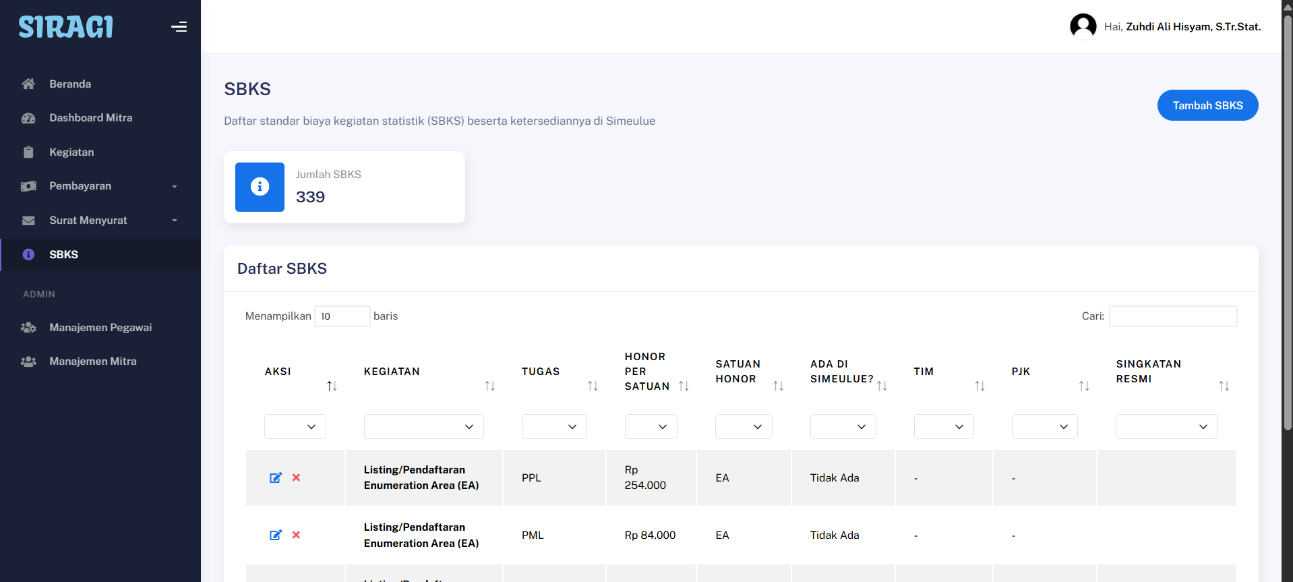
Task: Toggle sort order on Singkatan Resmi column
Action: click(1224, 386)
